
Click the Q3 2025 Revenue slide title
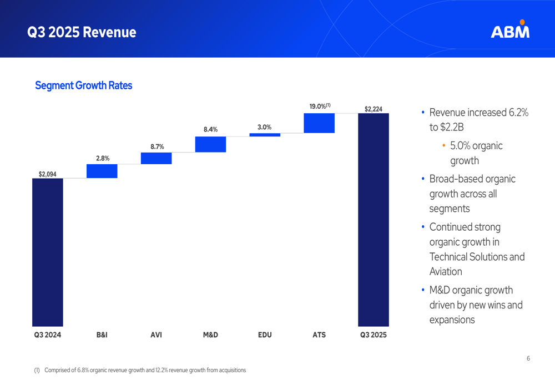(82, 32)
